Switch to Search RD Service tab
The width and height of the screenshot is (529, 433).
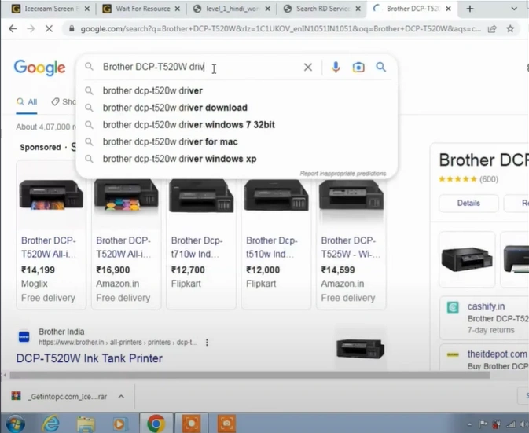pyautogui.click(x=322, y=9)
